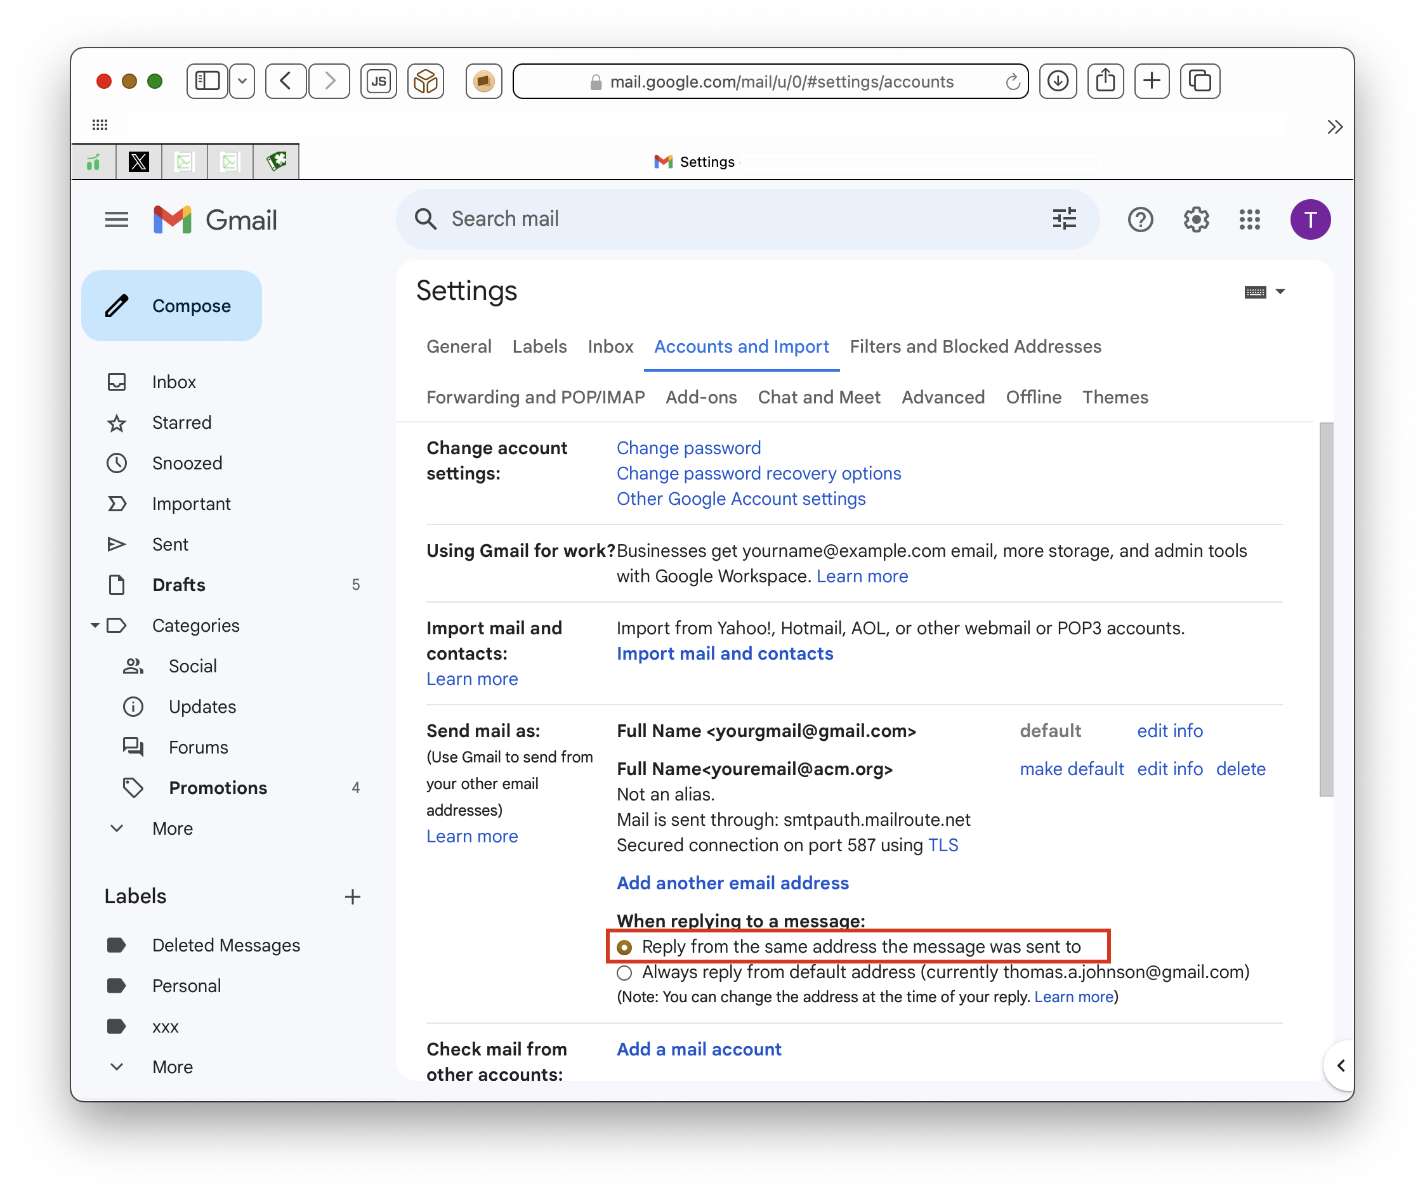Open the Chat and Meet tab
The image size is (1425, 1195).
click(x=819, y=398)
